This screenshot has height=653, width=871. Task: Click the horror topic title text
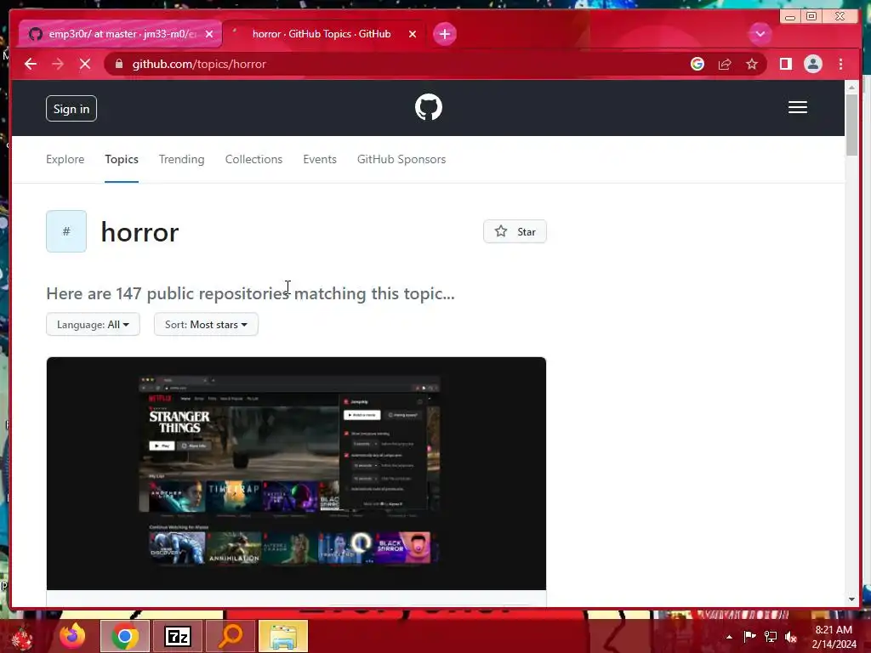click(140, 232)
